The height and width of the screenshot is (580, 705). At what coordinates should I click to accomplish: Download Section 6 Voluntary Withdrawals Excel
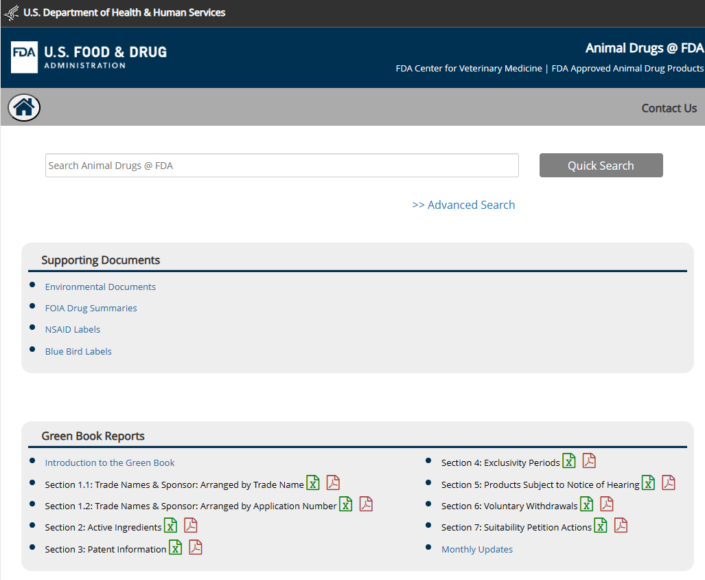coord(586,504)
